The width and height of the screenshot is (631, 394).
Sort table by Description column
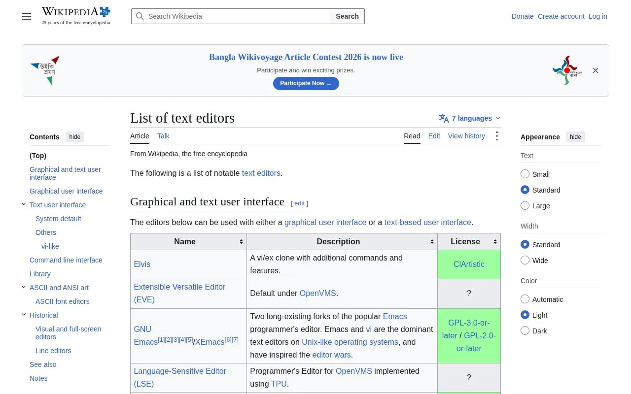pos(342,241)
